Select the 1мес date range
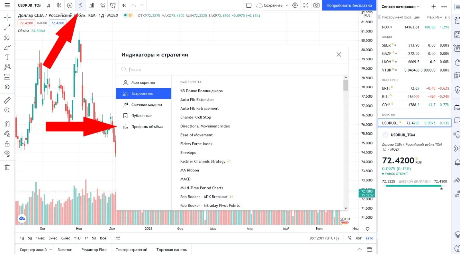Viewport: 460px width, 254px height. 40,238
